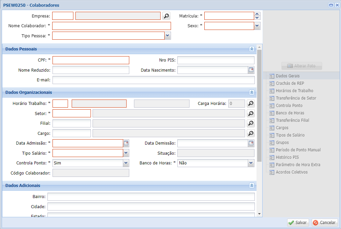Click the Horário Trabalho search magnifier

point(251,104)
